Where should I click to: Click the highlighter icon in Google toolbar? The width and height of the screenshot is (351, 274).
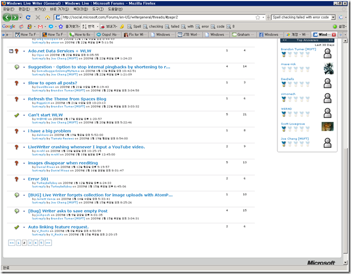[122, 26]
